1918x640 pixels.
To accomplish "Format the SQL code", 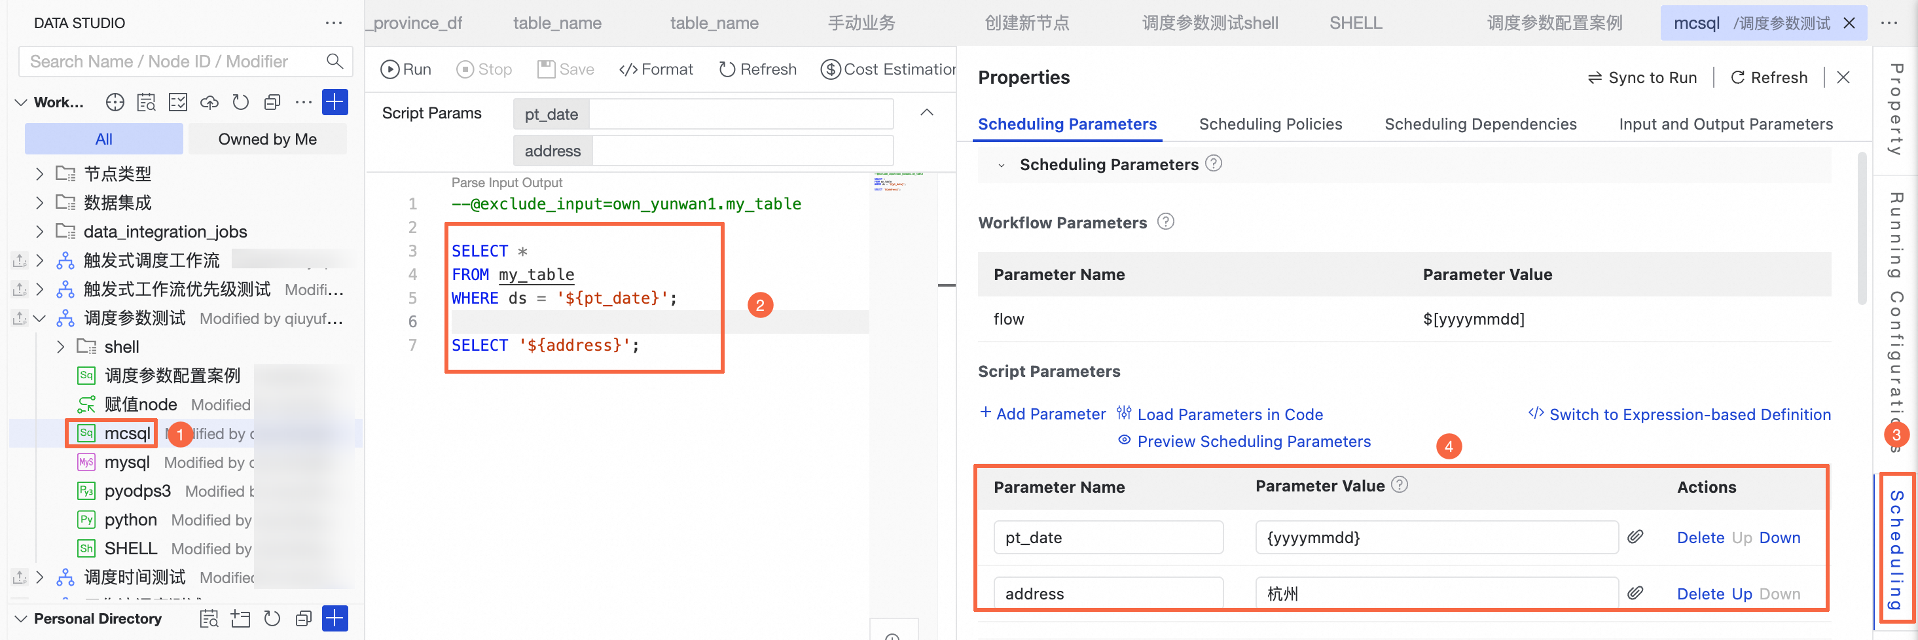I will click(656, 69).
